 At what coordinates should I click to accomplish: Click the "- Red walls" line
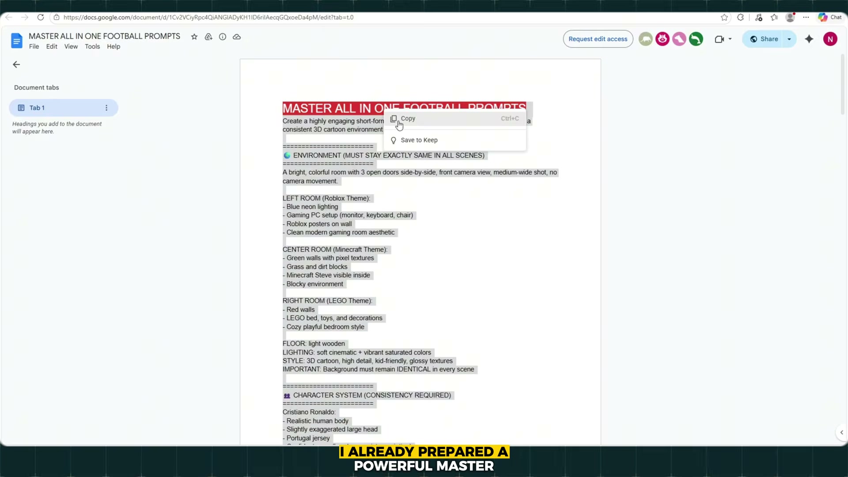299,310
